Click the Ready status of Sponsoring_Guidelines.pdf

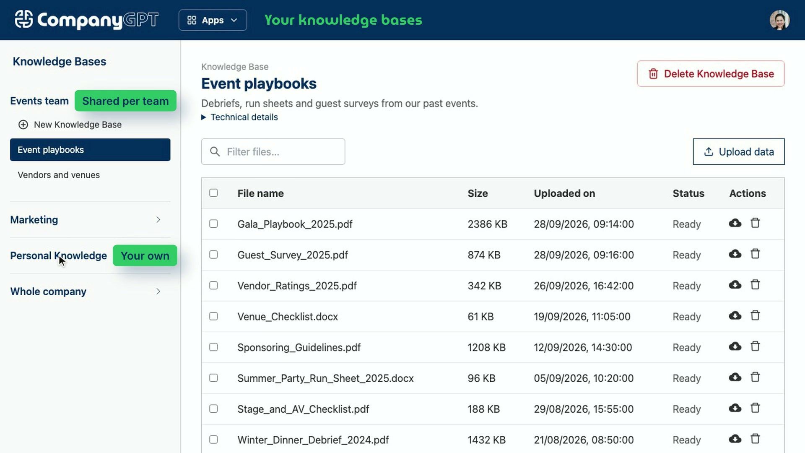click(x=686, y=348)
